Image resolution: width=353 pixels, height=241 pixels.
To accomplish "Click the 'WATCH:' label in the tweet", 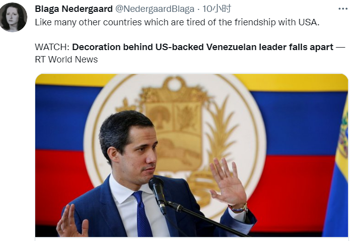I will 52,47.
